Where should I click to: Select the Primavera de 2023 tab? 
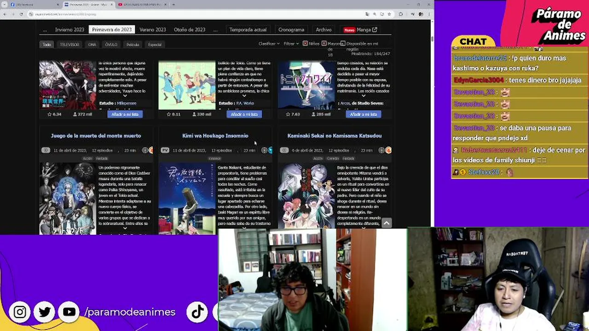click(112, 29)
